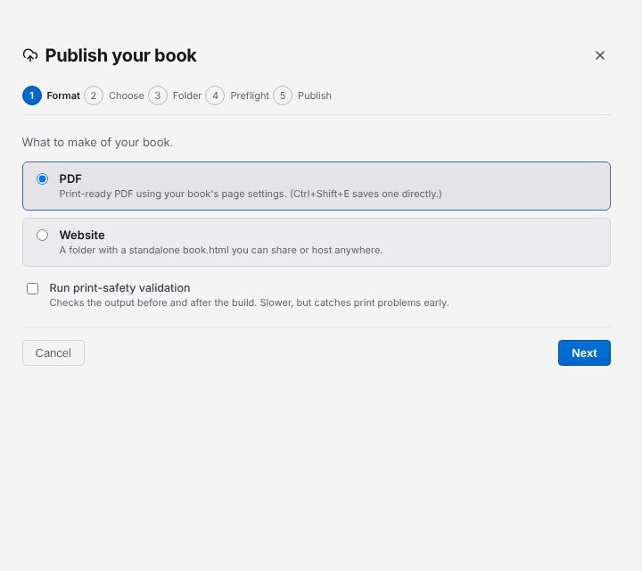642x571 pixels.
Task: Go to step 2 Choose
Action: pyautogui.click(x=114, y=95)
